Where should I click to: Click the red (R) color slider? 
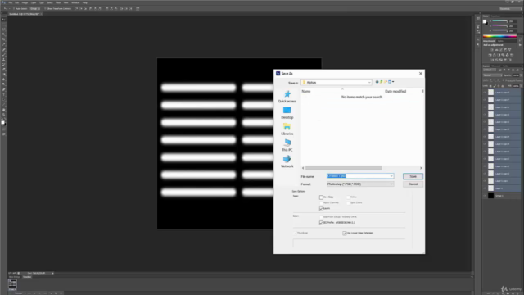pyautogui.click(x=499, y=21)
